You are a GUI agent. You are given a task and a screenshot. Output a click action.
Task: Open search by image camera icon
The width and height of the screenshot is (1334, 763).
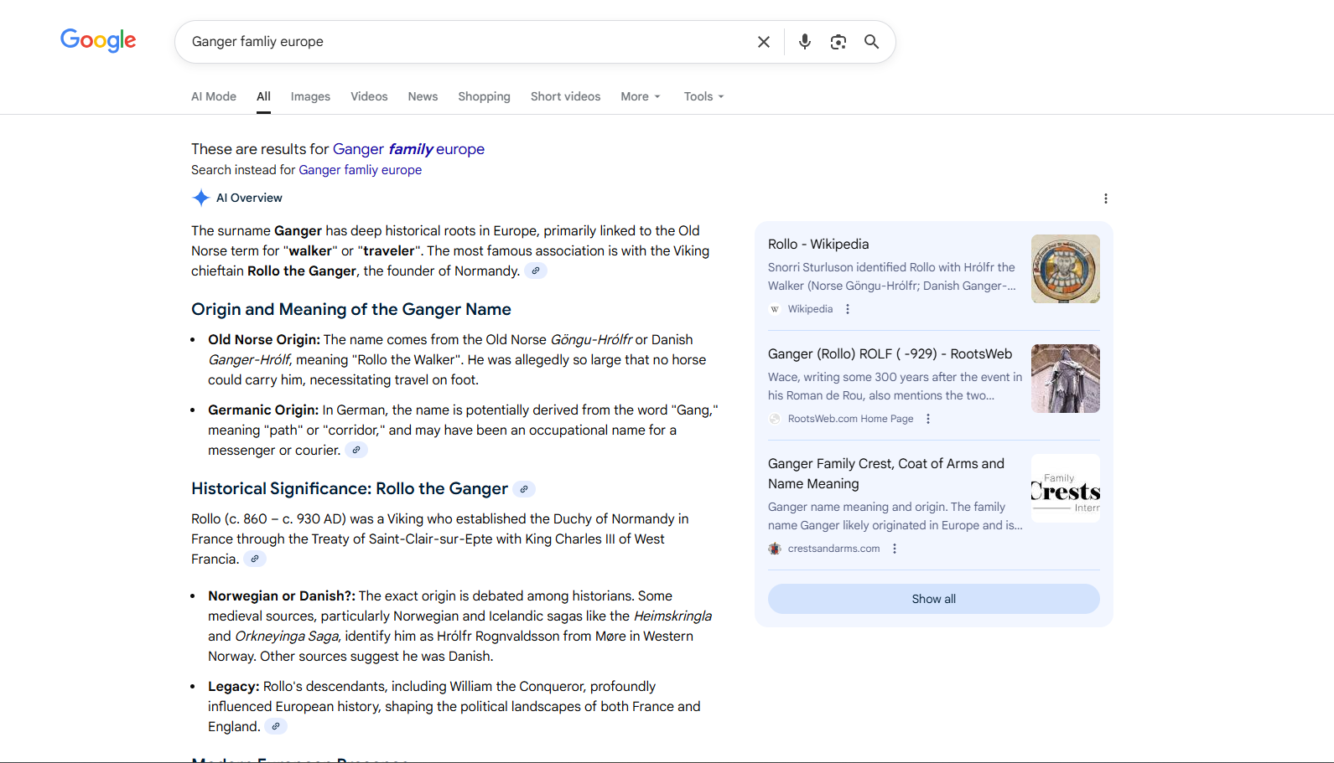838,42
